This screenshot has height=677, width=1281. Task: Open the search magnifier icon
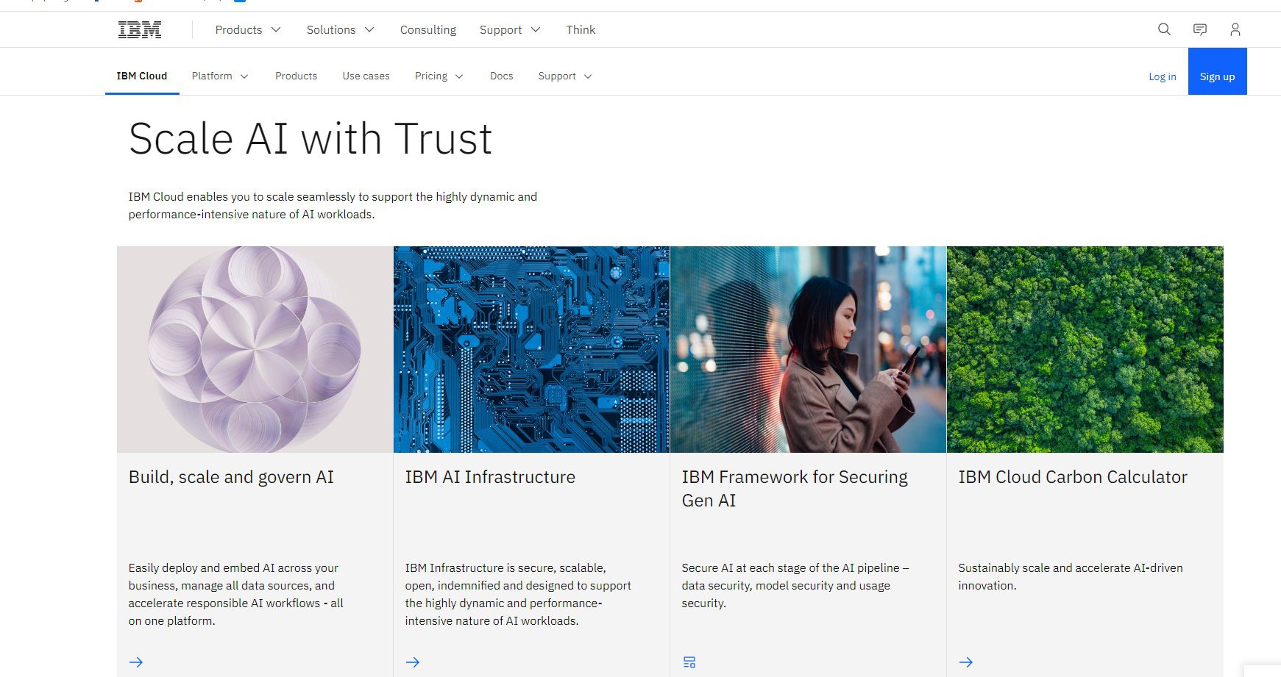[x=1164, y=29]
